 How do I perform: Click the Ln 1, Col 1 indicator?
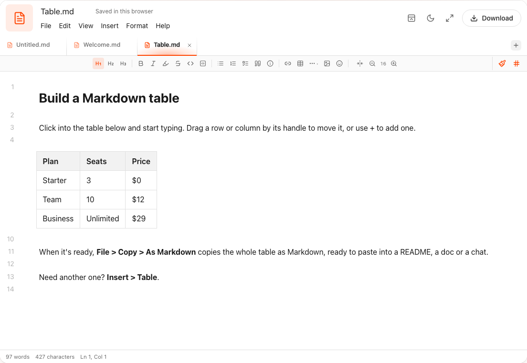(94, 357)
